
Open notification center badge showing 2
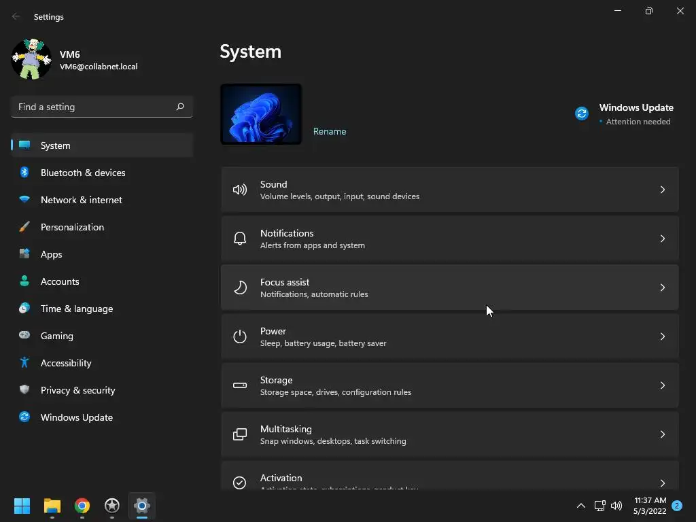677,506
